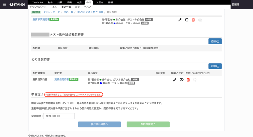Click 第2署名者 text in the 賃貸借契約書 row
The height and width of the screenshot is (137, 253).
[93, 83]
